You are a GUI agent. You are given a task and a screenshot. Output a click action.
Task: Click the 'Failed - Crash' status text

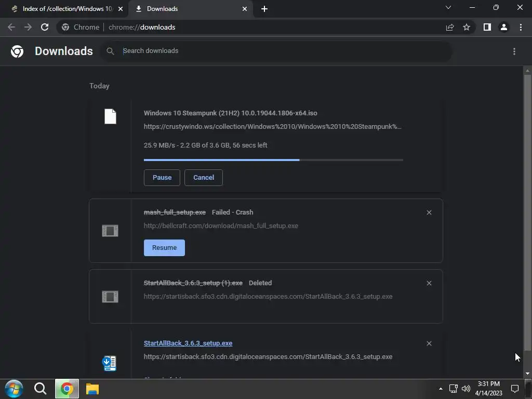(x=232, y=212)
